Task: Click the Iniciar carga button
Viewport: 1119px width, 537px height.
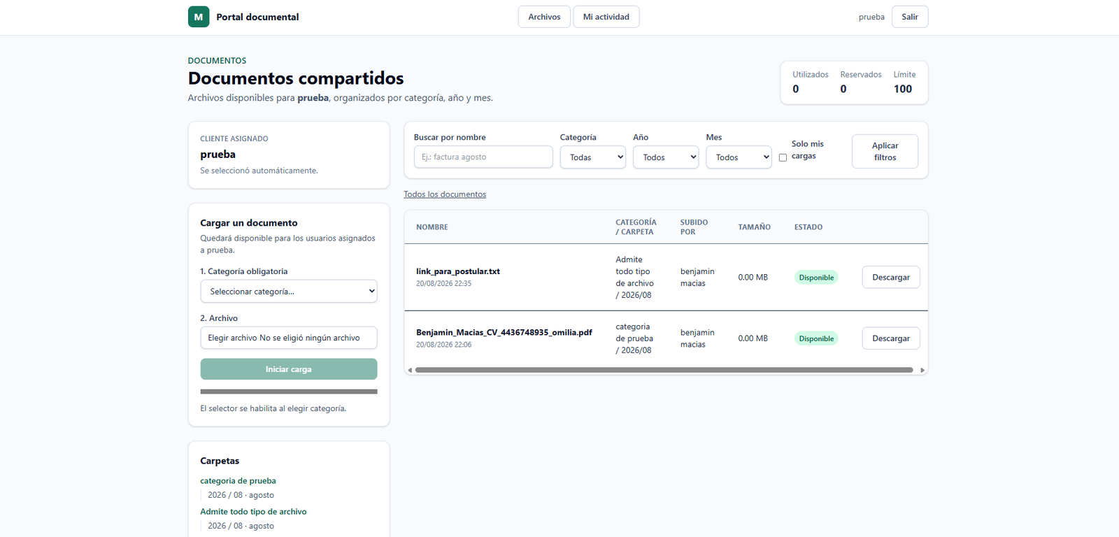Action: pos(289,369)
